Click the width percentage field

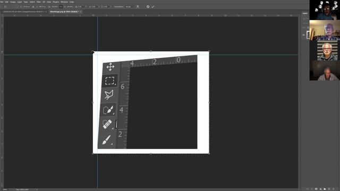point(55,7)
